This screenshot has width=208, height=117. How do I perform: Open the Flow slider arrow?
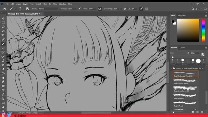tap(95, 9)
